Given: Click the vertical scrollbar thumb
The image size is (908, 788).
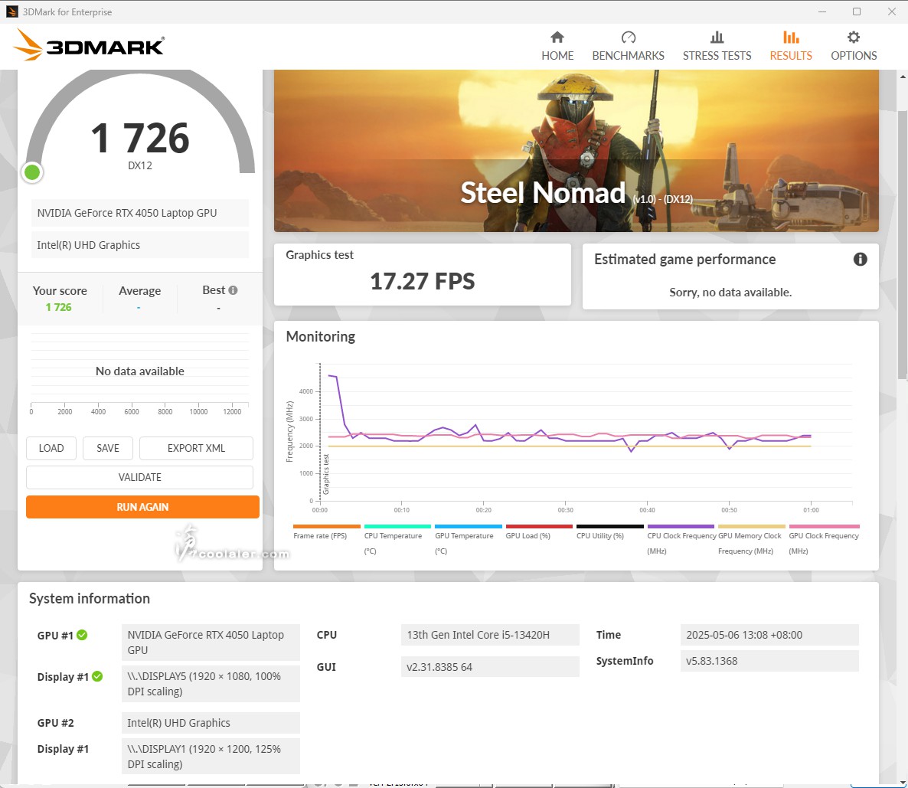Looking at the screenshot, I should (902, 244).
